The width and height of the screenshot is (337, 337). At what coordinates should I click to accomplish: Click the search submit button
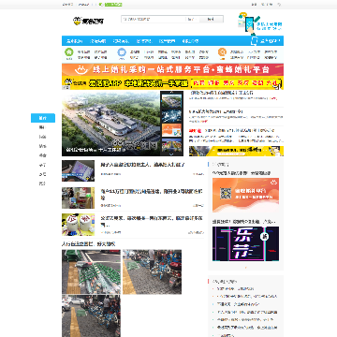[211, 20]
